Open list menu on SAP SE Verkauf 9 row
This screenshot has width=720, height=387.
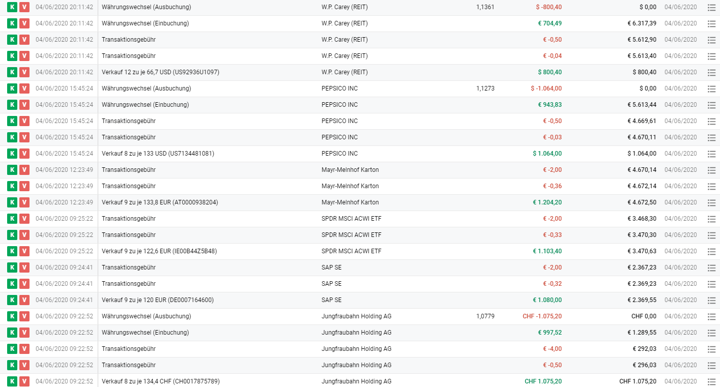711,300
